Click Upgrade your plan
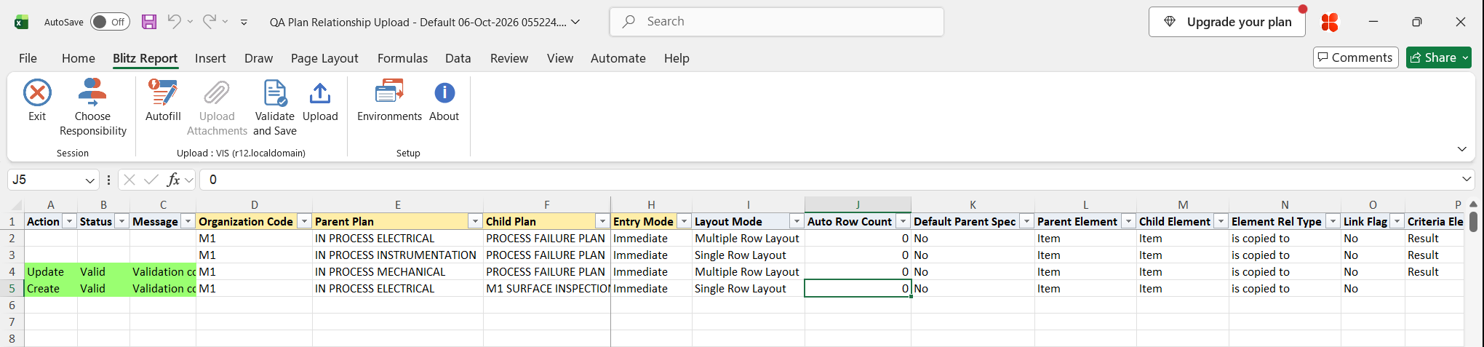 click(1227, 22)
